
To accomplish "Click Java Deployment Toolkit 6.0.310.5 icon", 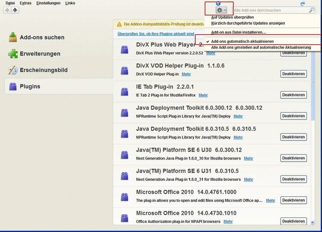I will pos(124,134).
